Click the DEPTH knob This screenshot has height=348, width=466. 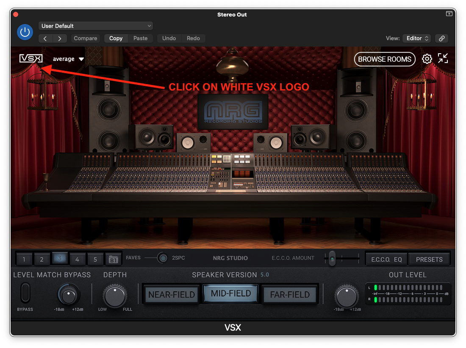(x=115, y=296)
